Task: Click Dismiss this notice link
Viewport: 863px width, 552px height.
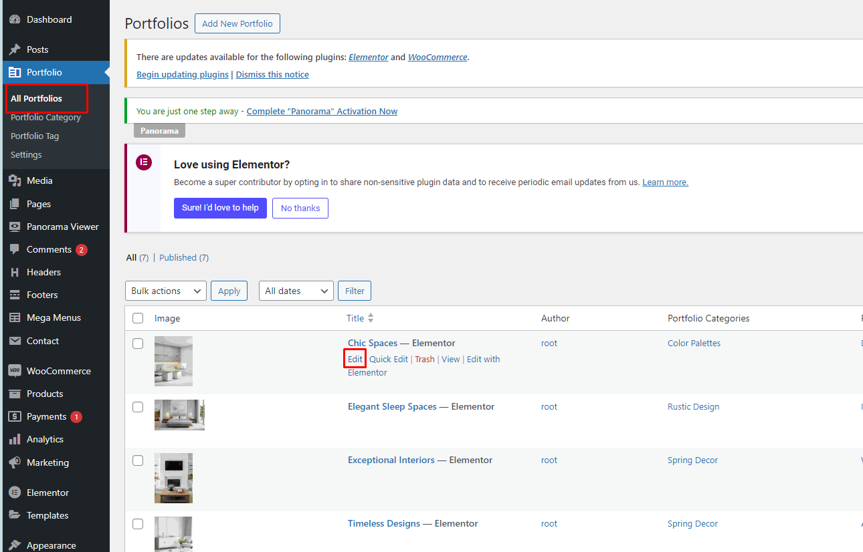Action: (x=272, y=74)
